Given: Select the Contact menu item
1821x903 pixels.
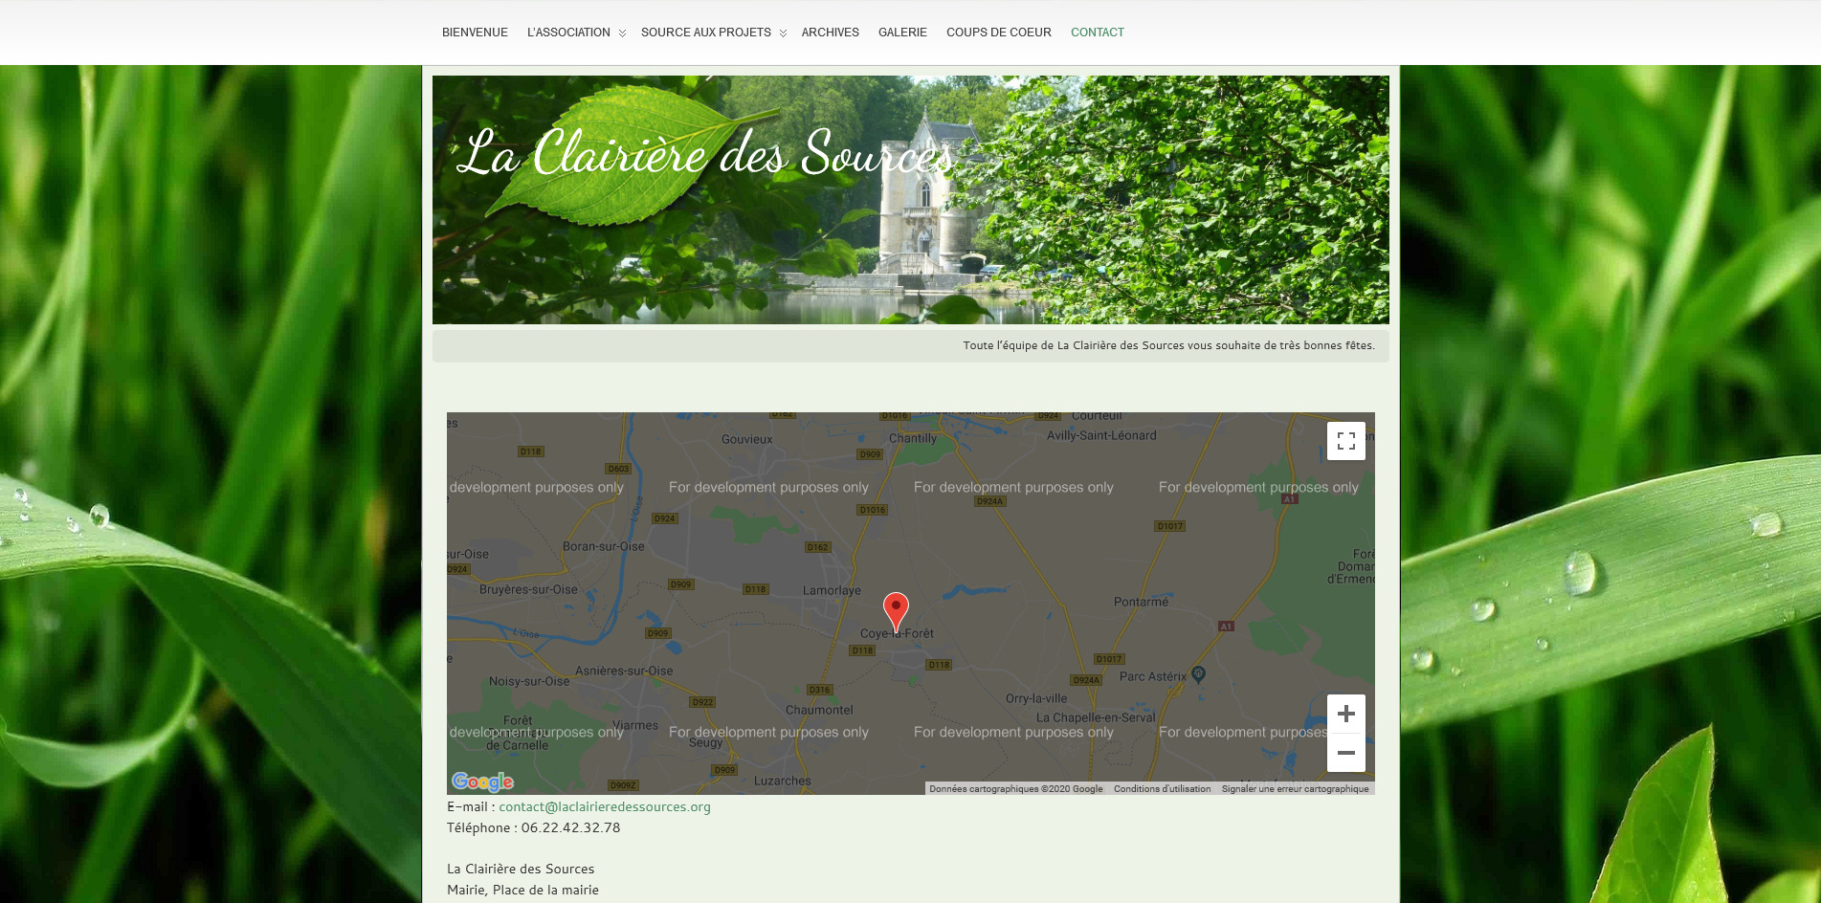Looking at the screenshot, I should (x=1097, y=33).
